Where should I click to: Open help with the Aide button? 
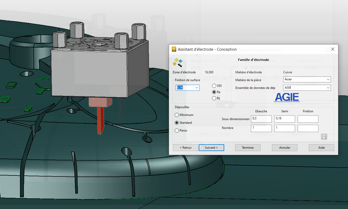pyautogui.click(x=321, y=148)
